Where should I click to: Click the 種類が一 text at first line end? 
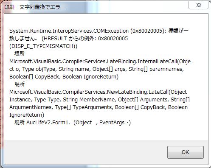coord(178,31)
